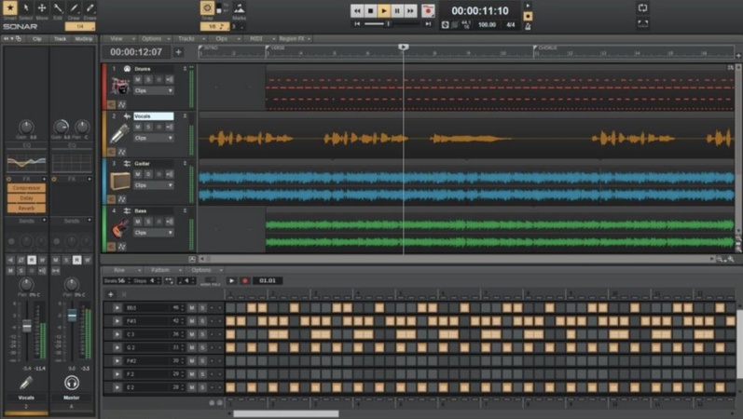
Task: Click the transport position slider
Action: [388, 23]
